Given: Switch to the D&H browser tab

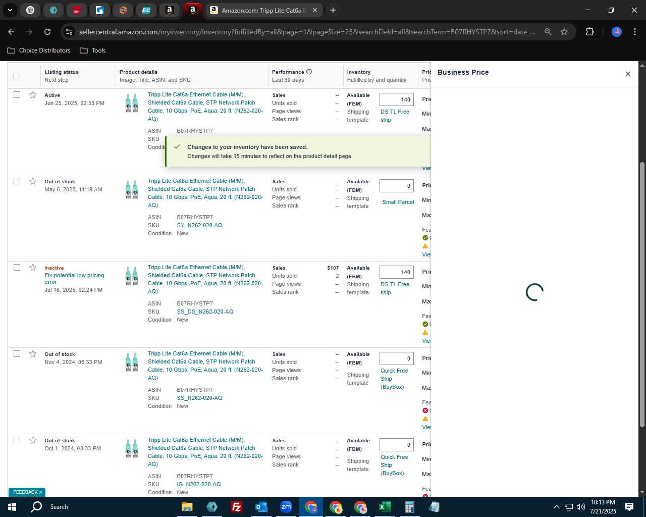Looking at the screenshot, I should click(x=76, y=10).
